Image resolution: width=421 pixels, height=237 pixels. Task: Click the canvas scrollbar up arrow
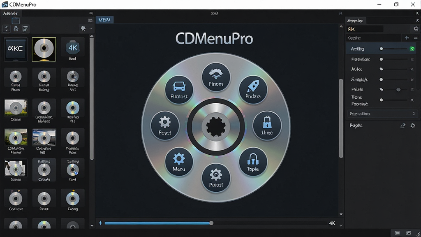(x=341, y=26)
